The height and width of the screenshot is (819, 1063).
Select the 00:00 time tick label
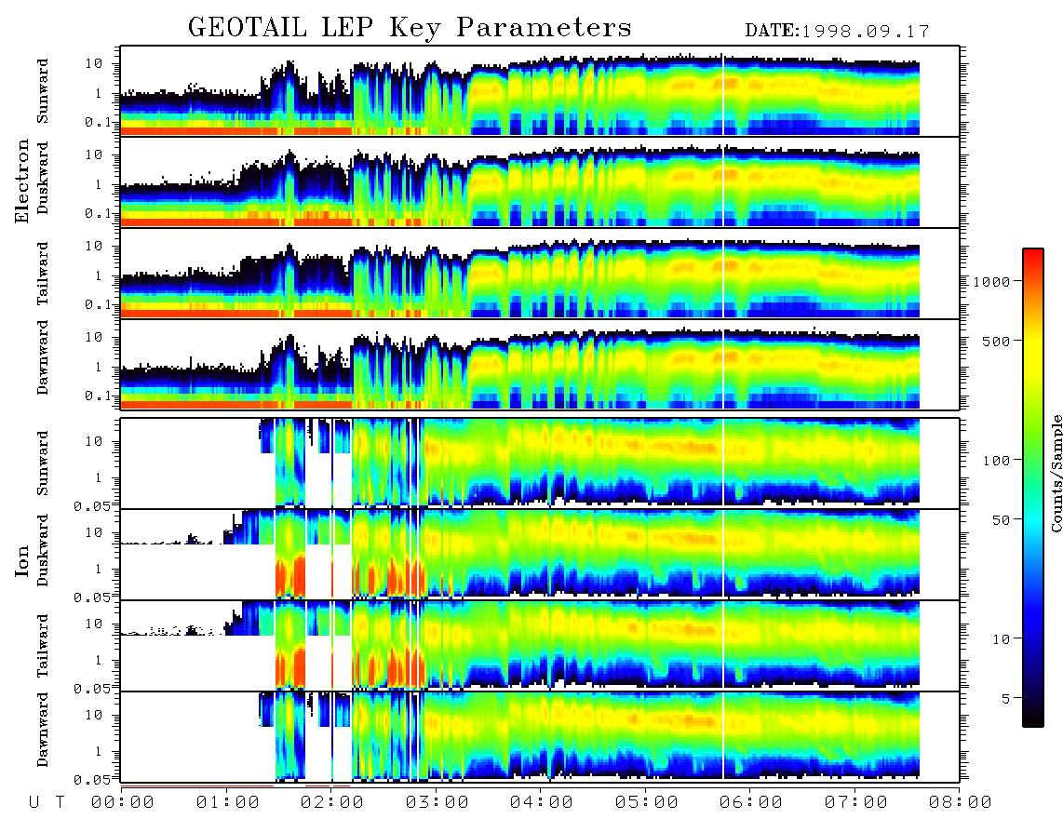click(x=123, y=803)
